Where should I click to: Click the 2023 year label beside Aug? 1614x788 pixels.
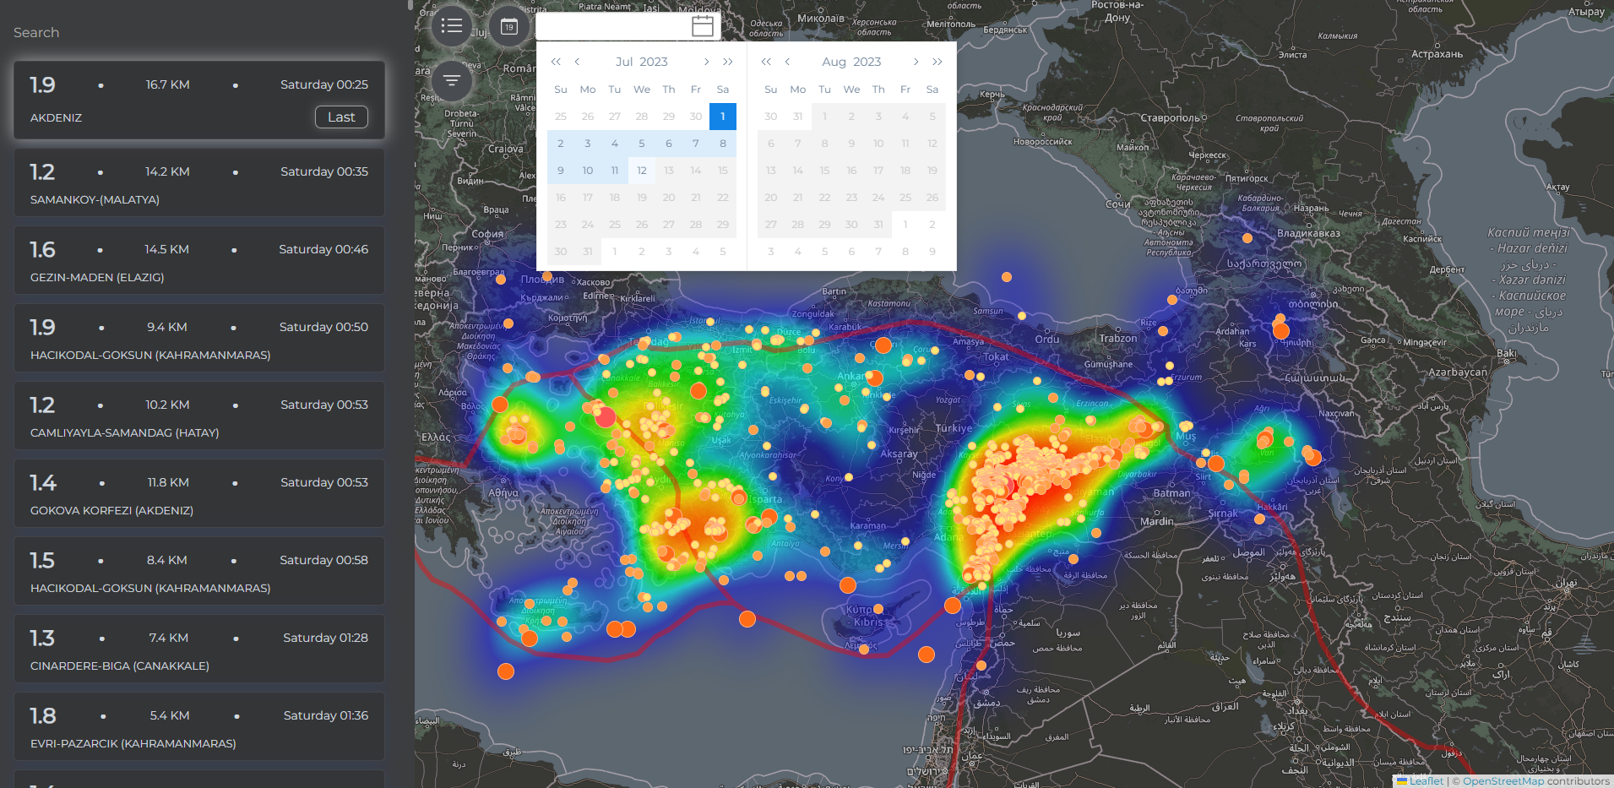click(x=867, y=62)
